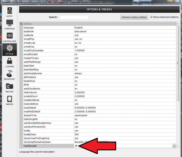Select the tooltip option row
The height and width of the screenshot is (157, 182).
pyautogui.click(x=99, y=131)
